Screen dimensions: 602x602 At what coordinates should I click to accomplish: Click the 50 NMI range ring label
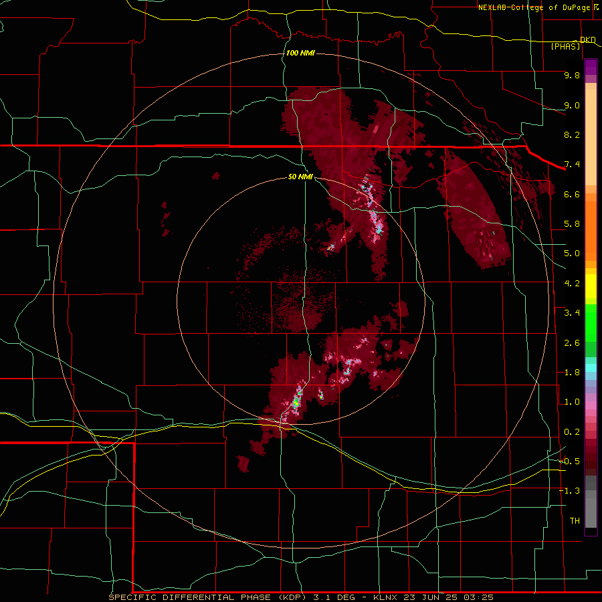click(x=300, y=177)
